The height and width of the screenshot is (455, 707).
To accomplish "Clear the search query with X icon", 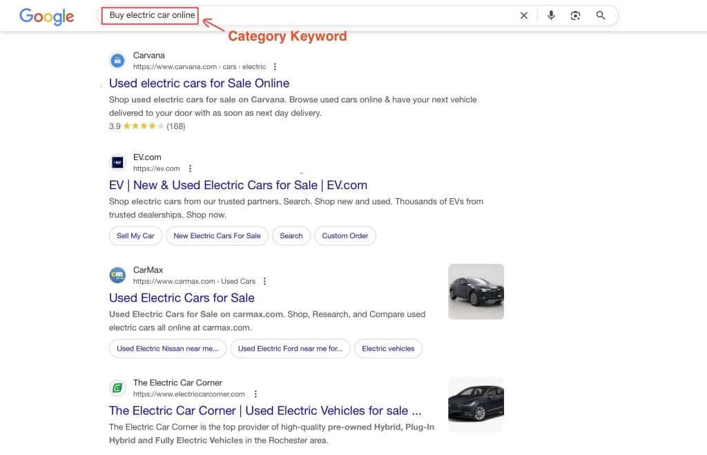I will [x=524, y=16].
